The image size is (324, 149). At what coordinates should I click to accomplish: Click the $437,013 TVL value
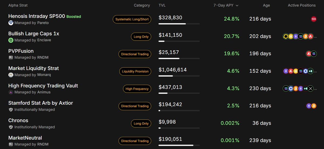point(170,87)
